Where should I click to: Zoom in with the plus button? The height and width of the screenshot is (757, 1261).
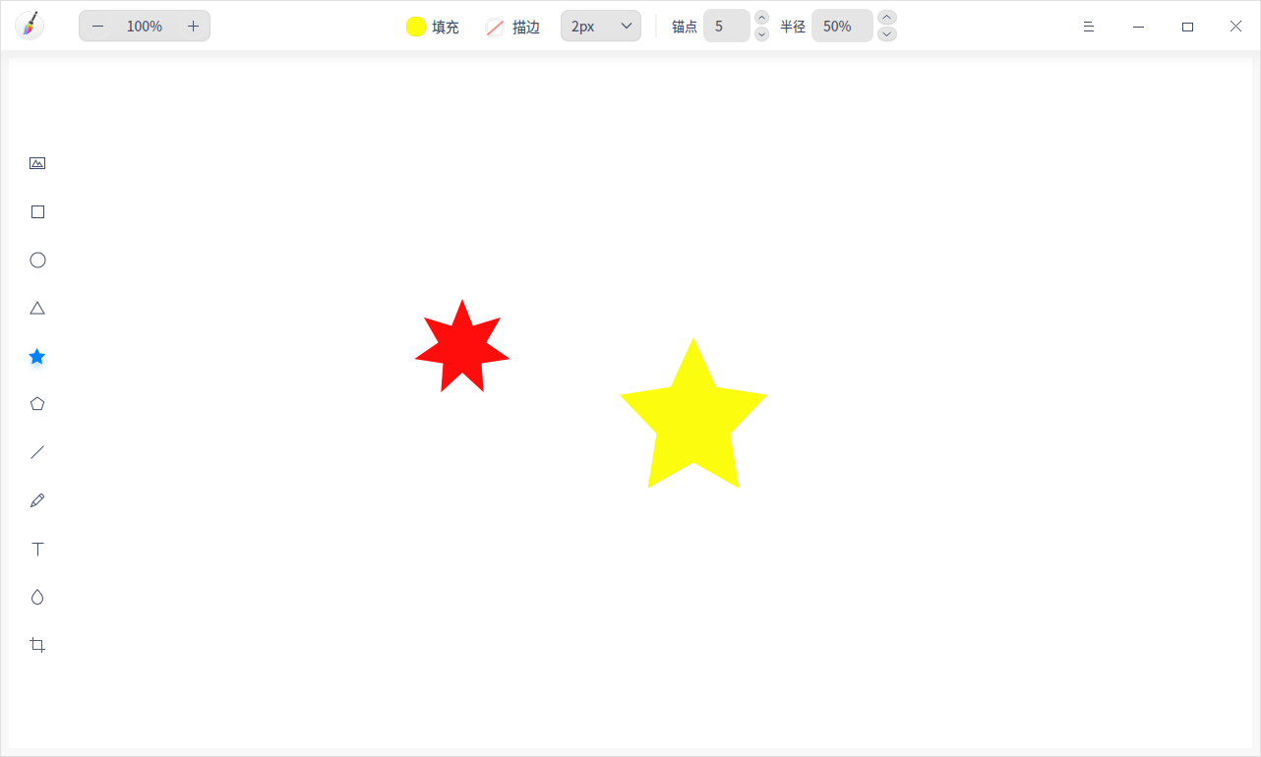coord(193,26)
